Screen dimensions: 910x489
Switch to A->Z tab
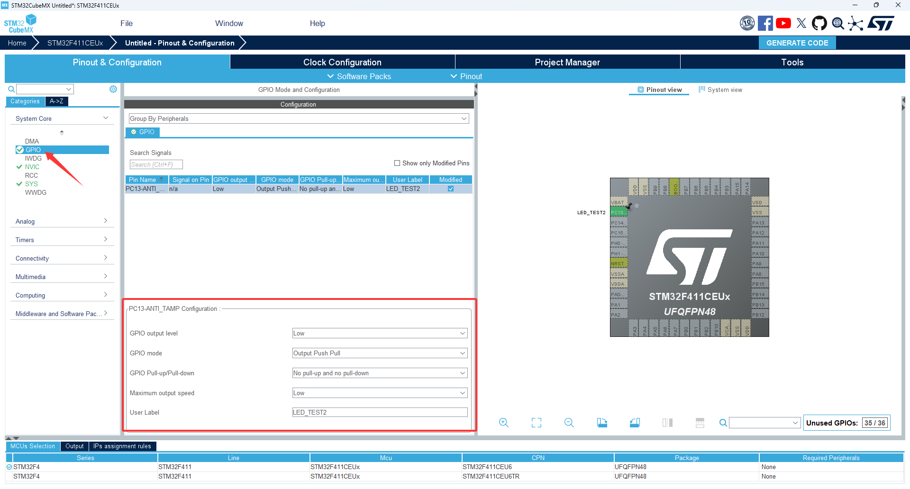[x=56, y=101]
